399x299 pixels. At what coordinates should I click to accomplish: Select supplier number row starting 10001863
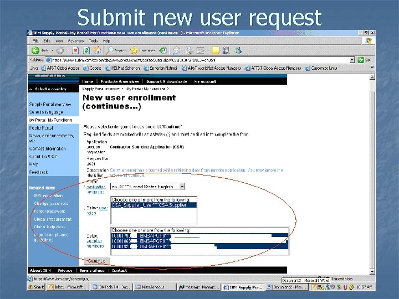coord(199,241)
